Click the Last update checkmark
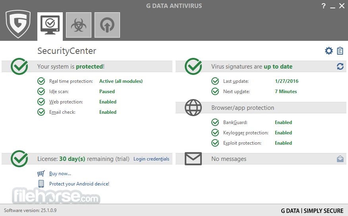This screenshot has width=348, height=216. [x=215, y=81]
